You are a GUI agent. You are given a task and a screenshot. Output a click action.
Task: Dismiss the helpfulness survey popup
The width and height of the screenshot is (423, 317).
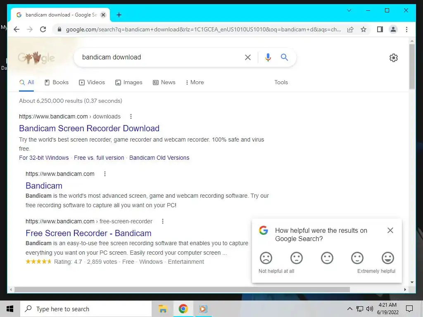pos(390,230)
